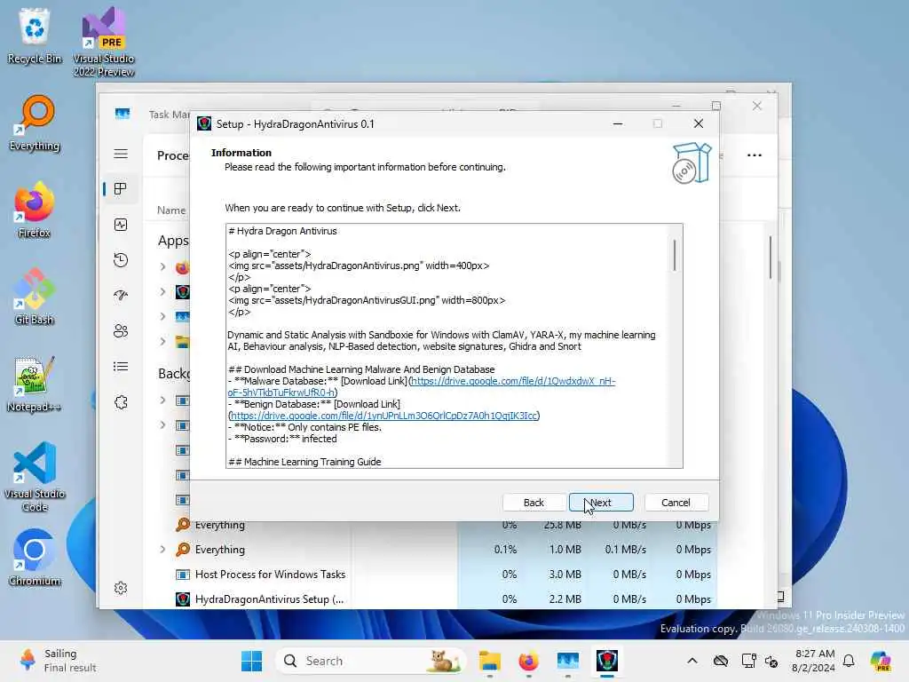The height and width of the screenshot is (682, 909).
Task: Click the '## Machine Learning Training Guide' line
Action: tap(304, 462)
